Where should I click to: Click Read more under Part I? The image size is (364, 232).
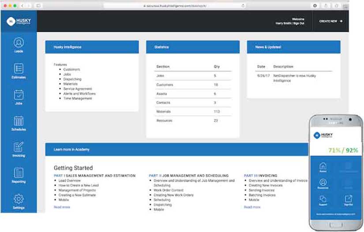point(62,207)
